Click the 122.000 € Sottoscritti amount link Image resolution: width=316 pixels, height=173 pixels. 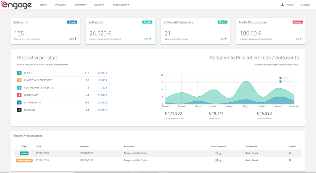(102, 103)
